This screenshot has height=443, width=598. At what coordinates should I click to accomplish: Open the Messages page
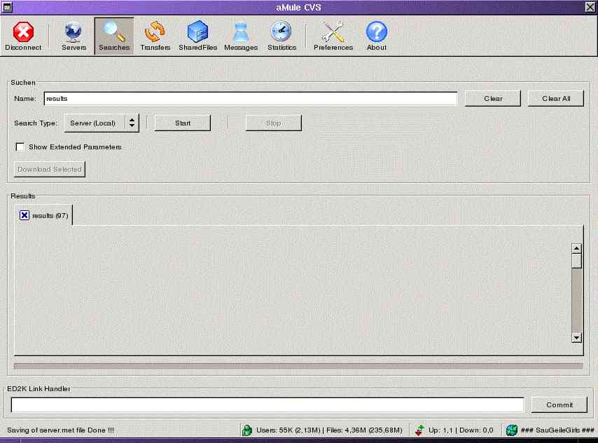click(241, 36)
